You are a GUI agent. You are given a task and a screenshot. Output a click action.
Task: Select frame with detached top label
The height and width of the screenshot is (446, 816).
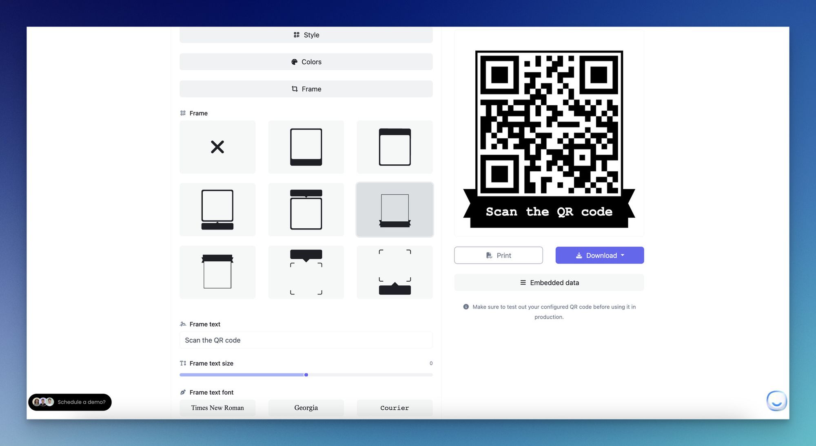click(x=306, y=210)
